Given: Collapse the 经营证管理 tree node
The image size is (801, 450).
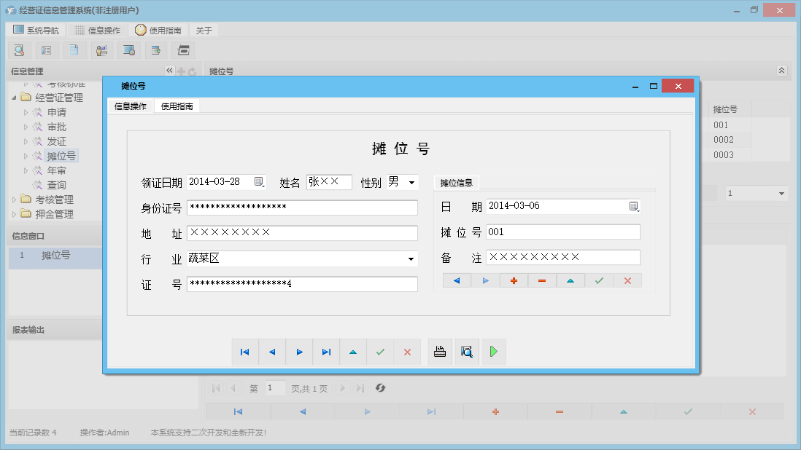Looking at the screenshot, I should [15, 98].
